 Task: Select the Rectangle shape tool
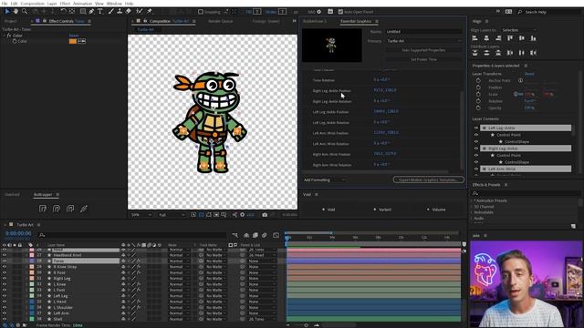tap(83, 12)
